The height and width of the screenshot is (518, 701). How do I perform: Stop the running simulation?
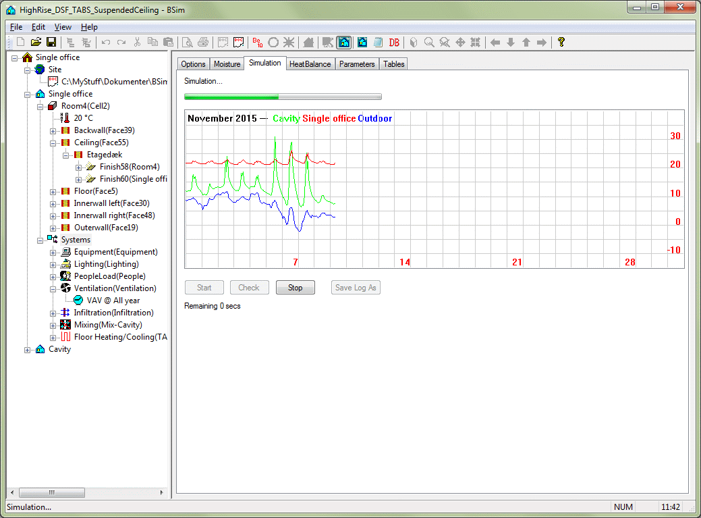tap(295, 288)
